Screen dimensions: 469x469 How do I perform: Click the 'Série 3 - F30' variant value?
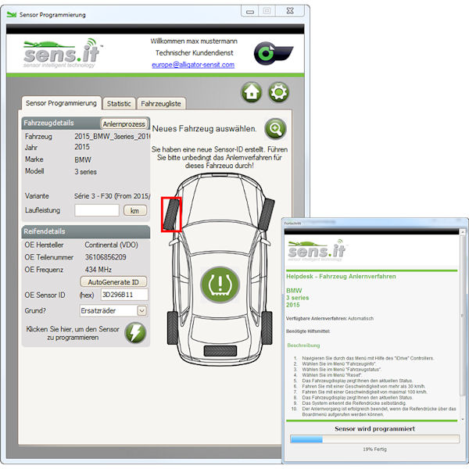112,196
